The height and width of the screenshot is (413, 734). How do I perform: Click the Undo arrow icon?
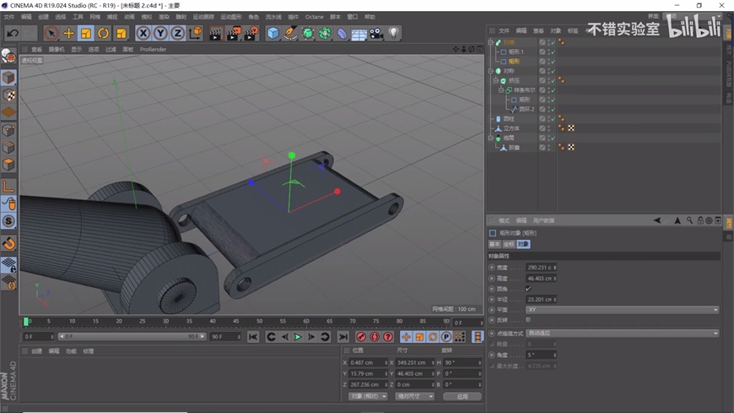point(13,34)
